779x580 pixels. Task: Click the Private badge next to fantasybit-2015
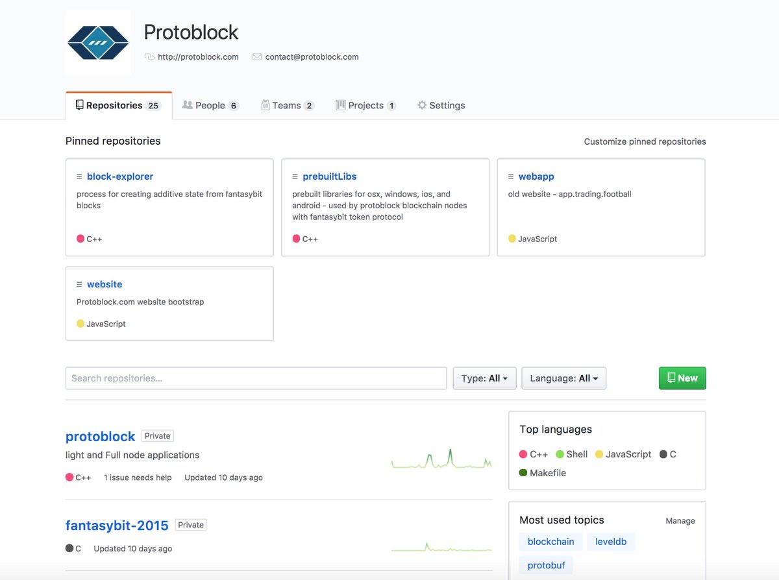[191, 525]
